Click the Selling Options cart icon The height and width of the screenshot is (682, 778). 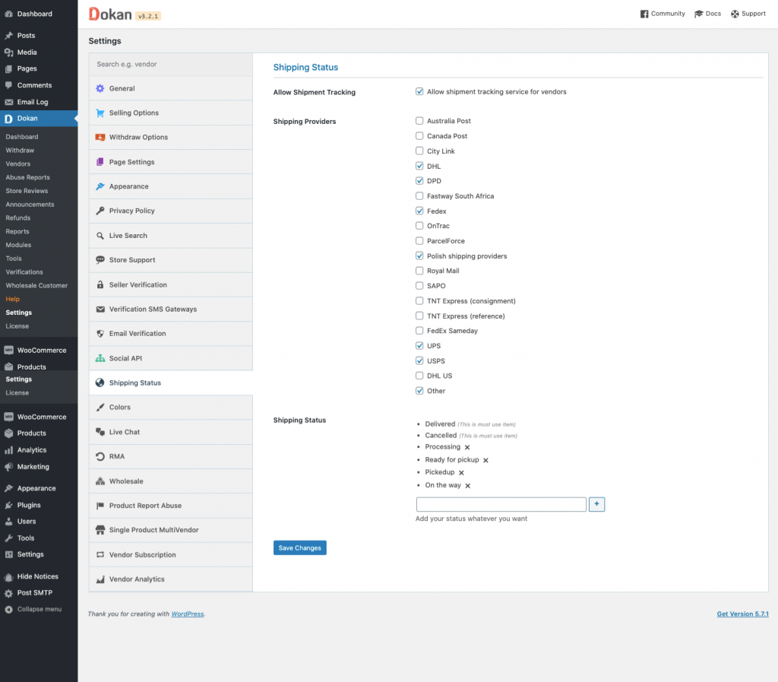[100, 113]
